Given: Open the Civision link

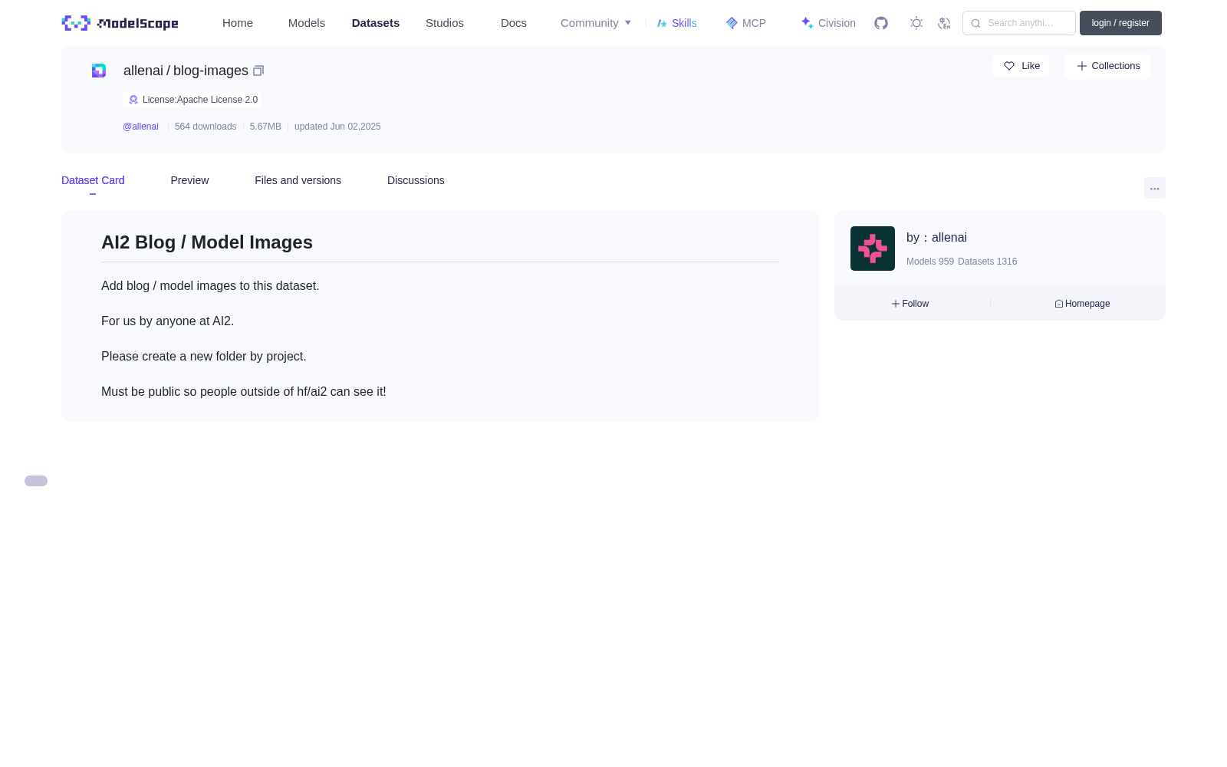Looking at the screenshot, I should pyautogui.click(x=828, y=23).
